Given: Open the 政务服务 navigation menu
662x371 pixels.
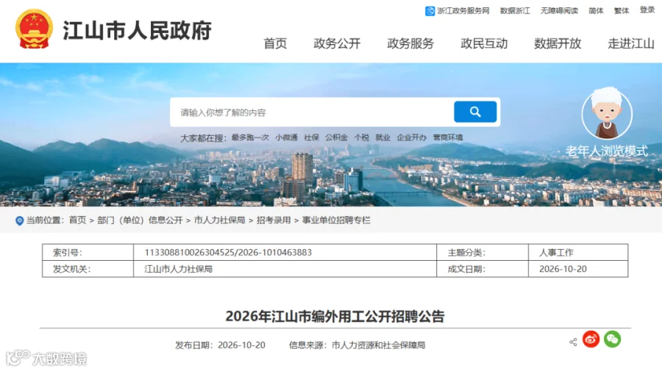Looking at the screenshot, I should coord(410,43).
